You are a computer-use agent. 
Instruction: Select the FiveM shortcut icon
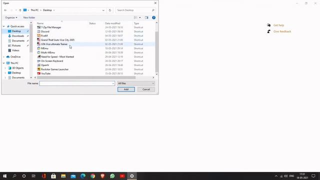pyautogui.click(x=39, y=35)
